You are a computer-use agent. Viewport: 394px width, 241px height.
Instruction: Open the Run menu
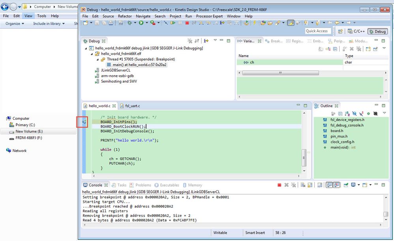pos(189,16)
